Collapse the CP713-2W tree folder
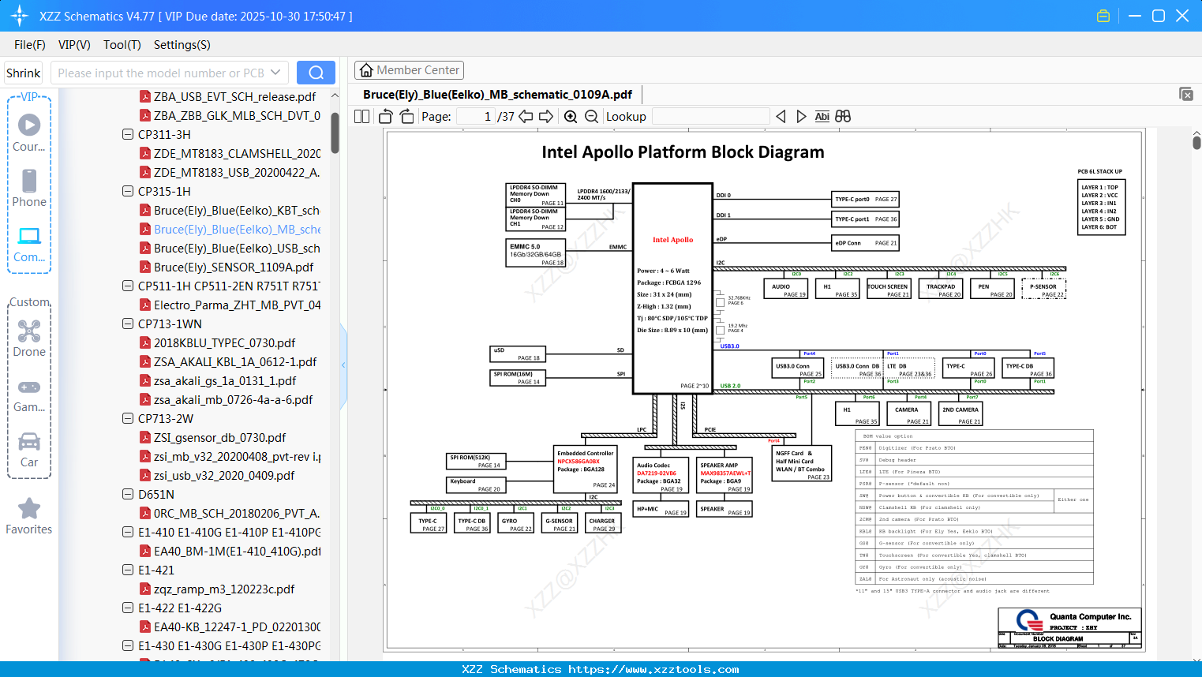 click(128, 419)
